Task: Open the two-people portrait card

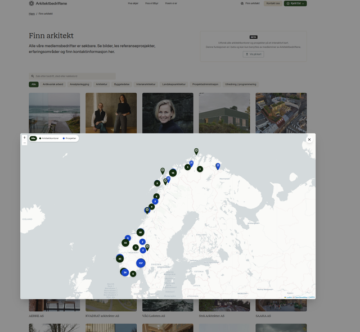Action: (x=111, y=113)
